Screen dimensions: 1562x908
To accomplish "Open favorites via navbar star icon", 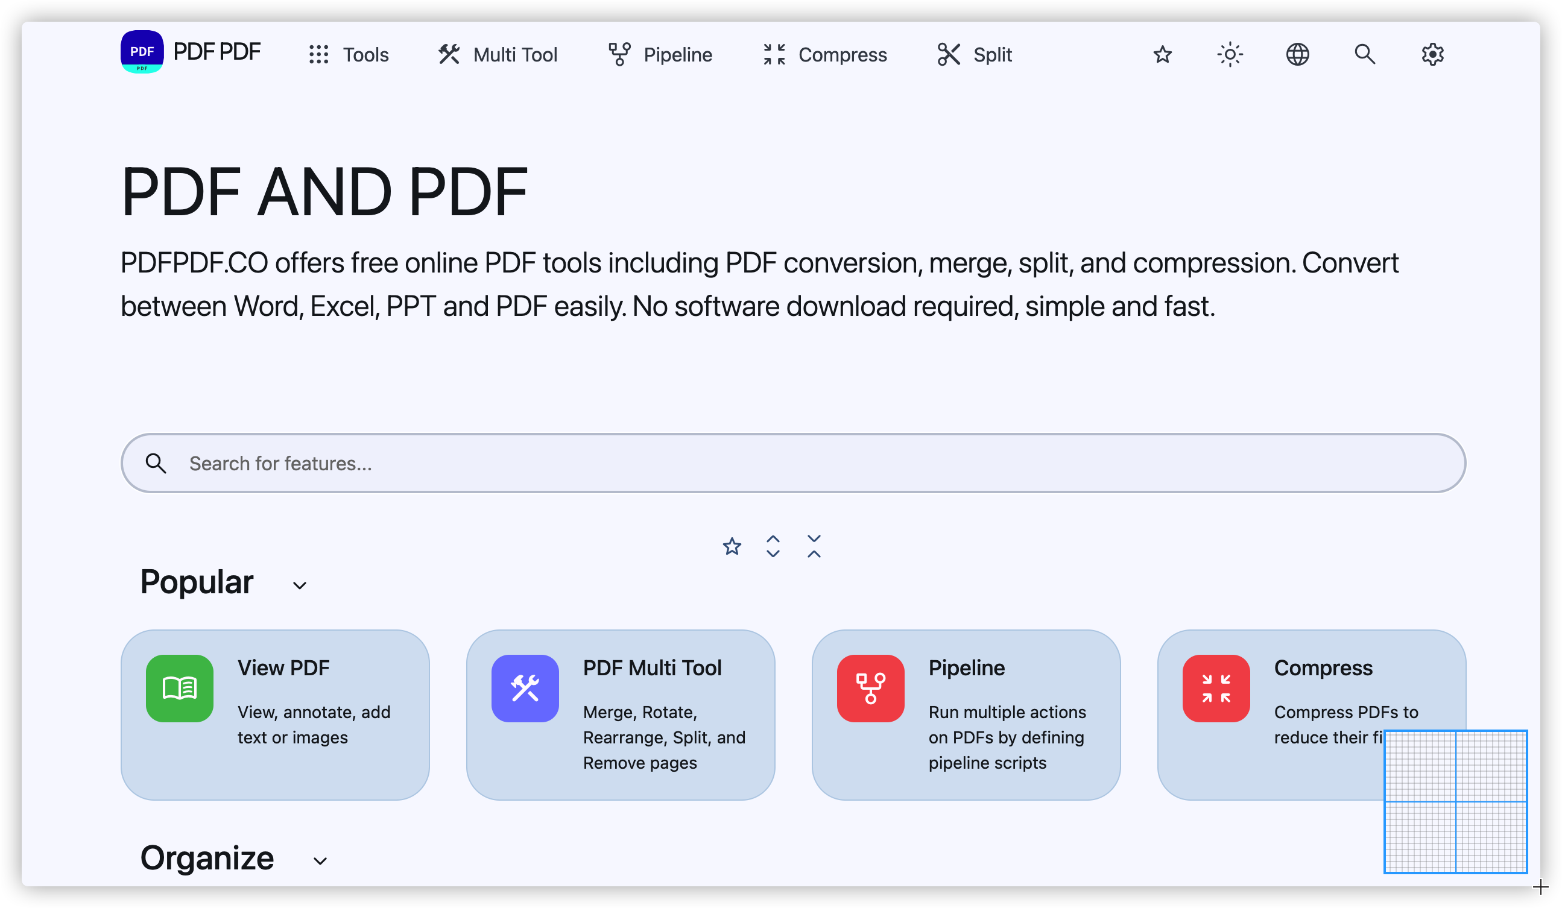I will pyautogui.click(x=1162, y=54).
